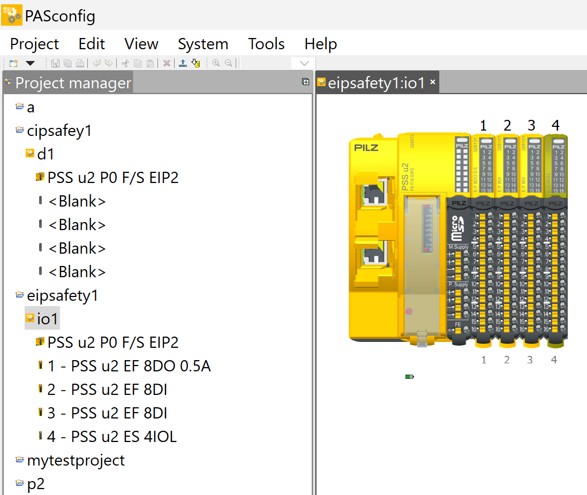Screen dimensions: 587x495
Task: Click the Project manager expand-all icon
Action: (x=305, y=81)
